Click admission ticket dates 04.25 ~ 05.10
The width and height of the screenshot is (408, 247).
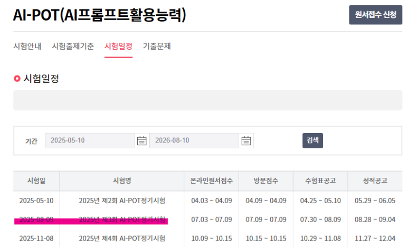(x=320, y=201)
